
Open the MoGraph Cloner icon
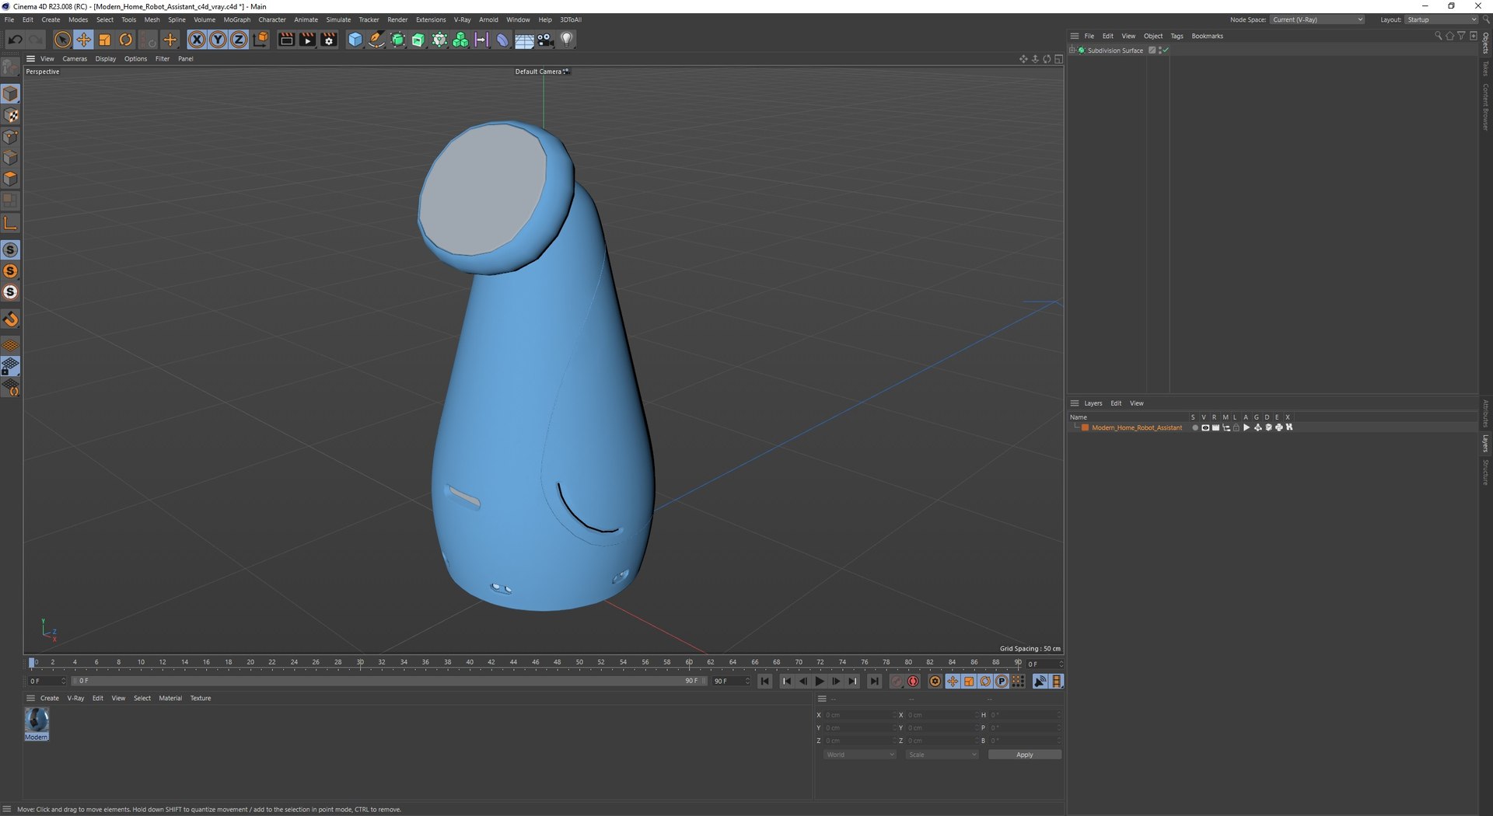coord(460,40)
